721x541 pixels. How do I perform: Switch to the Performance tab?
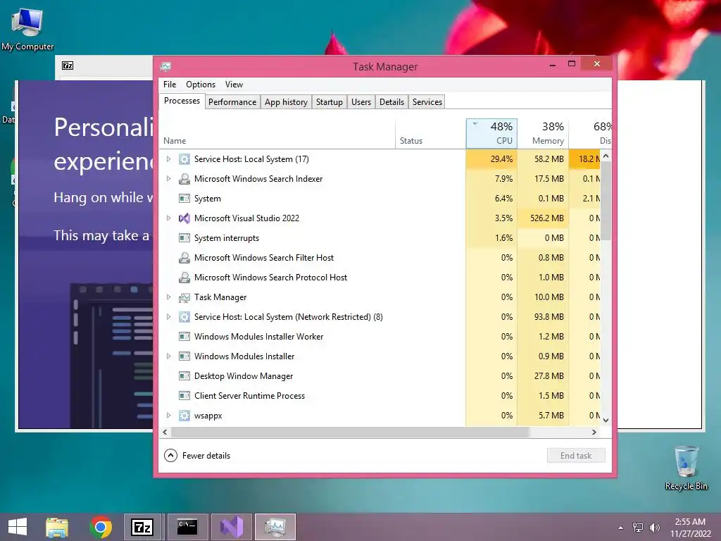[x=232, y=102]
